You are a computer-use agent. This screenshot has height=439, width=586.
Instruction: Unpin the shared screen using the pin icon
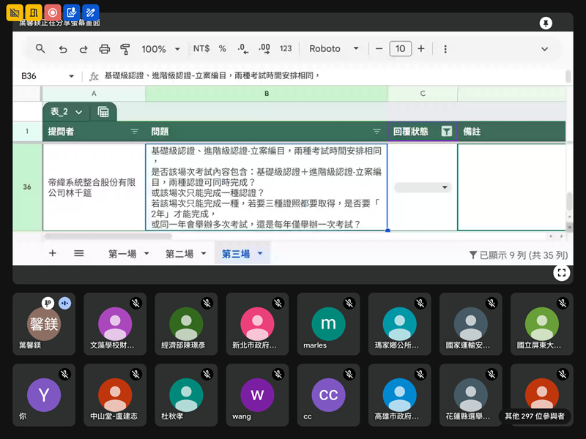coord(546,23)
